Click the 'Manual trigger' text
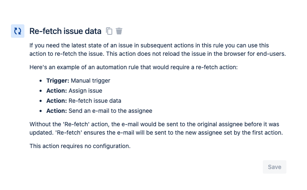 point(90,81)
